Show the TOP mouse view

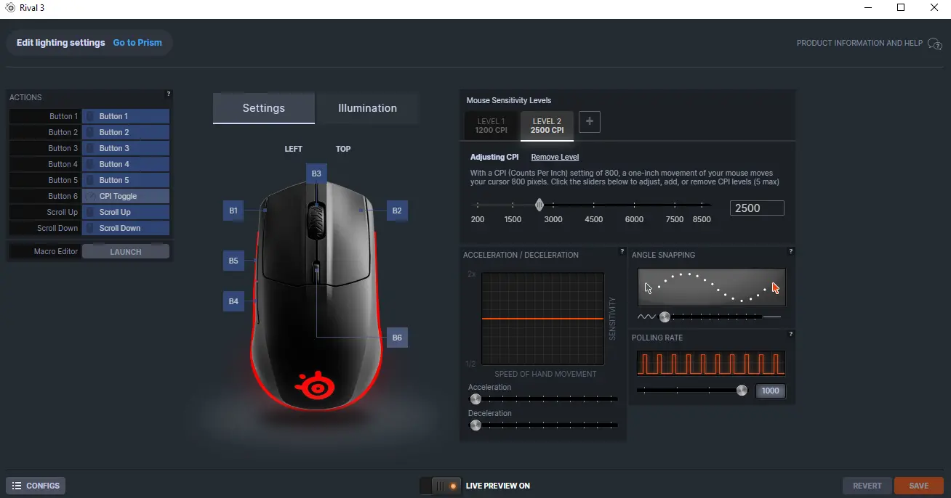coord(343,149)
